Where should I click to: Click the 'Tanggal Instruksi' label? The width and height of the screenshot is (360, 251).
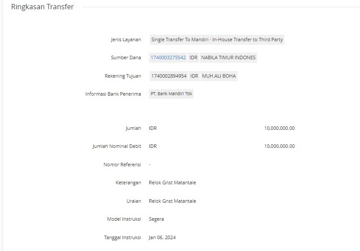click(x=122, y=237)
